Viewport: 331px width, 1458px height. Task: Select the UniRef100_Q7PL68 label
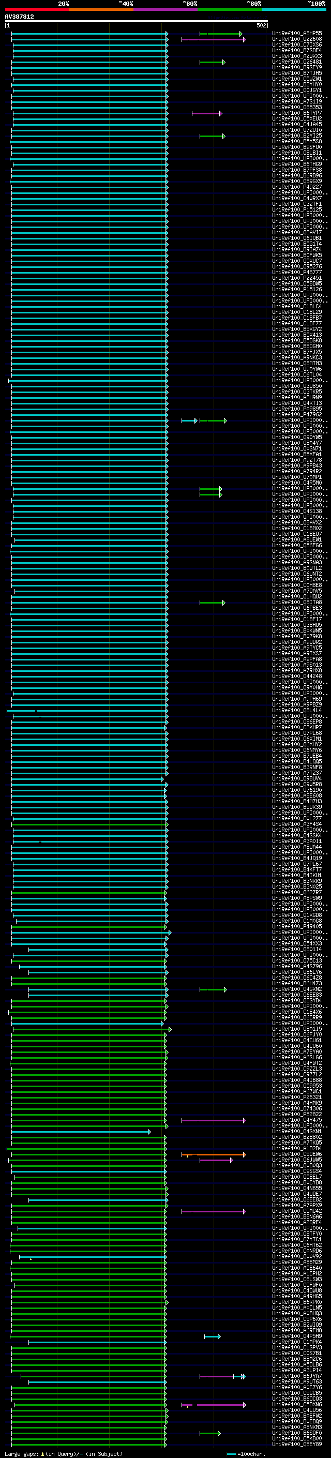296,733
